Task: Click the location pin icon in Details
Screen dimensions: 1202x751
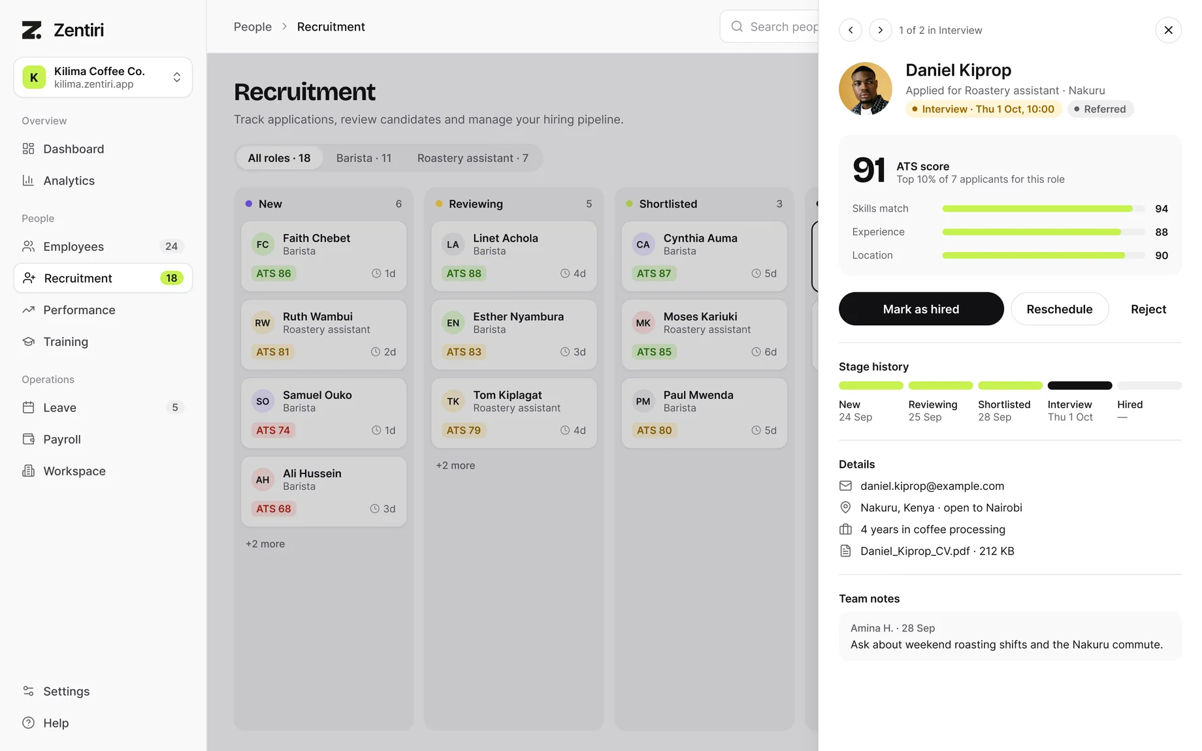Action: coord(845,507)
